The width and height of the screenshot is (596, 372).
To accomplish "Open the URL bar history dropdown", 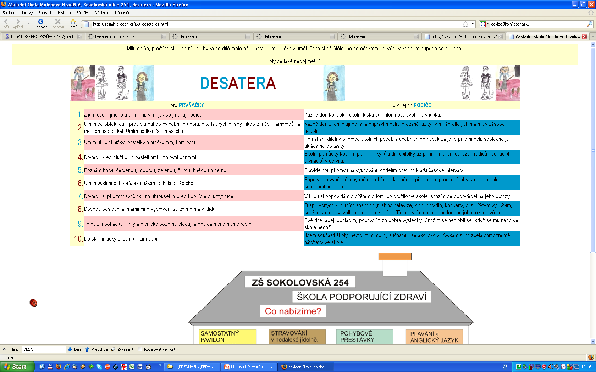I will (x=473, y=24).
